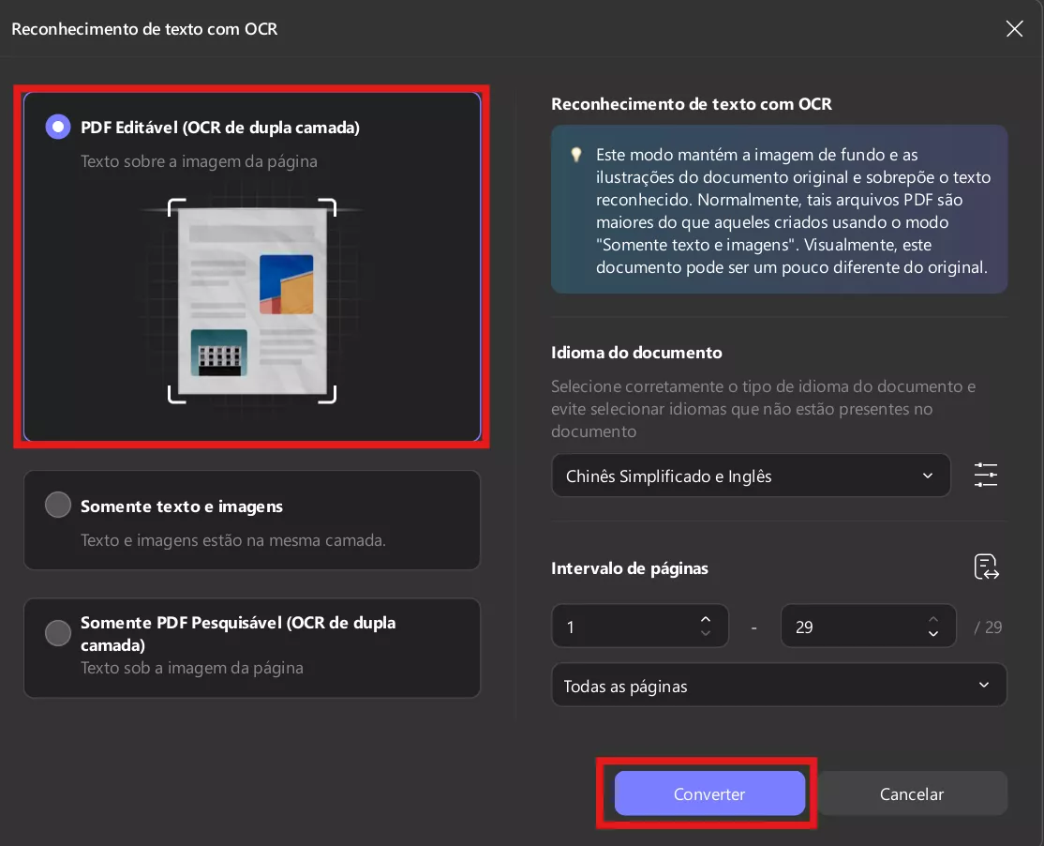
Task: Decrease the ending page with the down arrow
Action: click(932, 633)
